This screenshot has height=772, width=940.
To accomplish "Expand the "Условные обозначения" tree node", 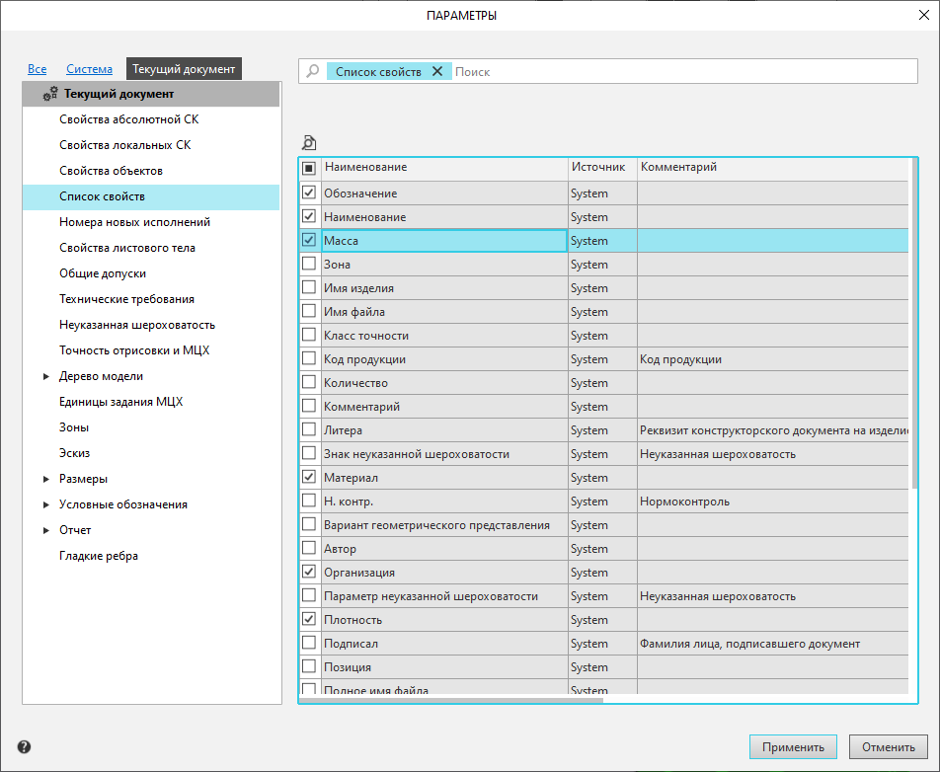I will [x=45, y=504].
